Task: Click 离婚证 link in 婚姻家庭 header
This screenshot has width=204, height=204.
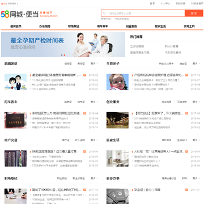Action: pos(81,63)
